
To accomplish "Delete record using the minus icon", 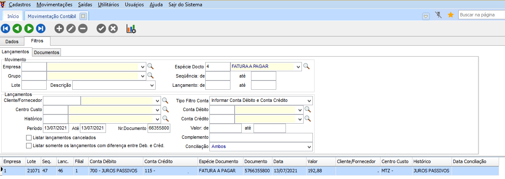I will pyautogui.click(x=83, y=29).
